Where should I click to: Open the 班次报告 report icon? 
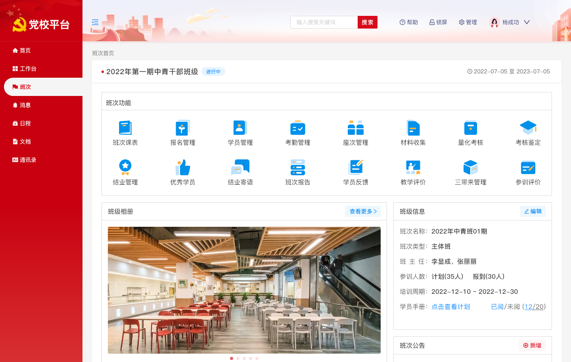[x=298, y=168]
